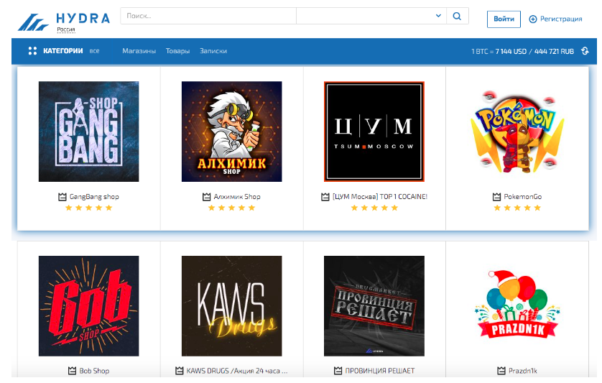This screenshot has height=383, width=602.
Task: Open the search filter dropdown chevron
Action: click(438, 16)
